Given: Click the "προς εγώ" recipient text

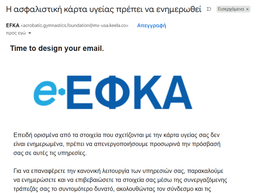Looking at the screenshot, I should tap(16, 33).
